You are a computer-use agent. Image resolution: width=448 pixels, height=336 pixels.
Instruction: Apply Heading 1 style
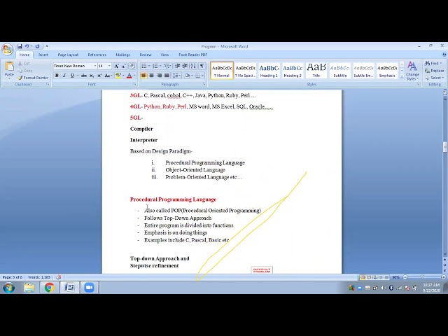[x=269, y=71]
